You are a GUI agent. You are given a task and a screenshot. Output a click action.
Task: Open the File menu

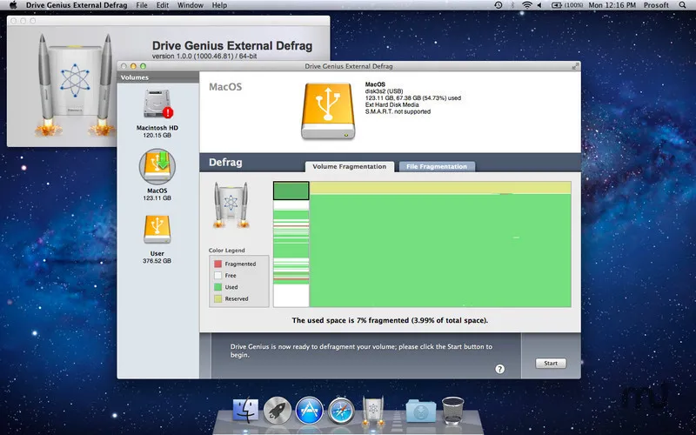pyautogui.click(x=141, y=5)
